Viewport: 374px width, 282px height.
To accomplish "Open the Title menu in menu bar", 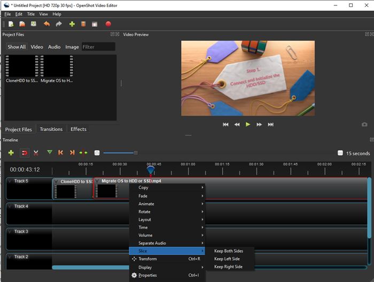I will click(x=31, y=14).
